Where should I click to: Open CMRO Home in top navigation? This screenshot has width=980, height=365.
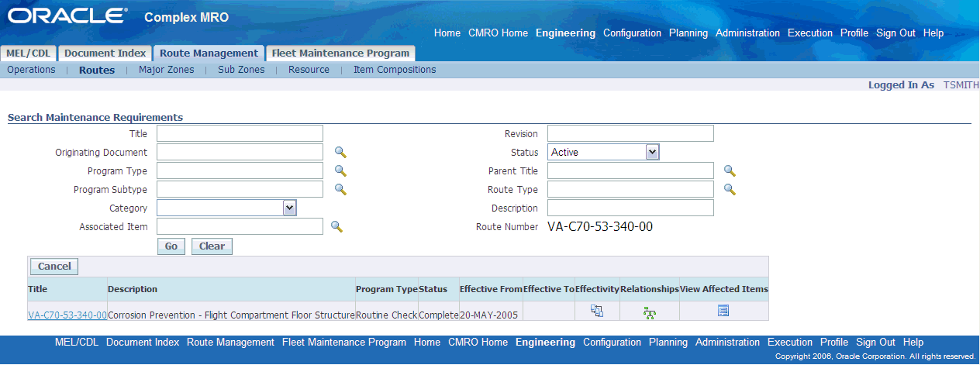pos(498,33)
